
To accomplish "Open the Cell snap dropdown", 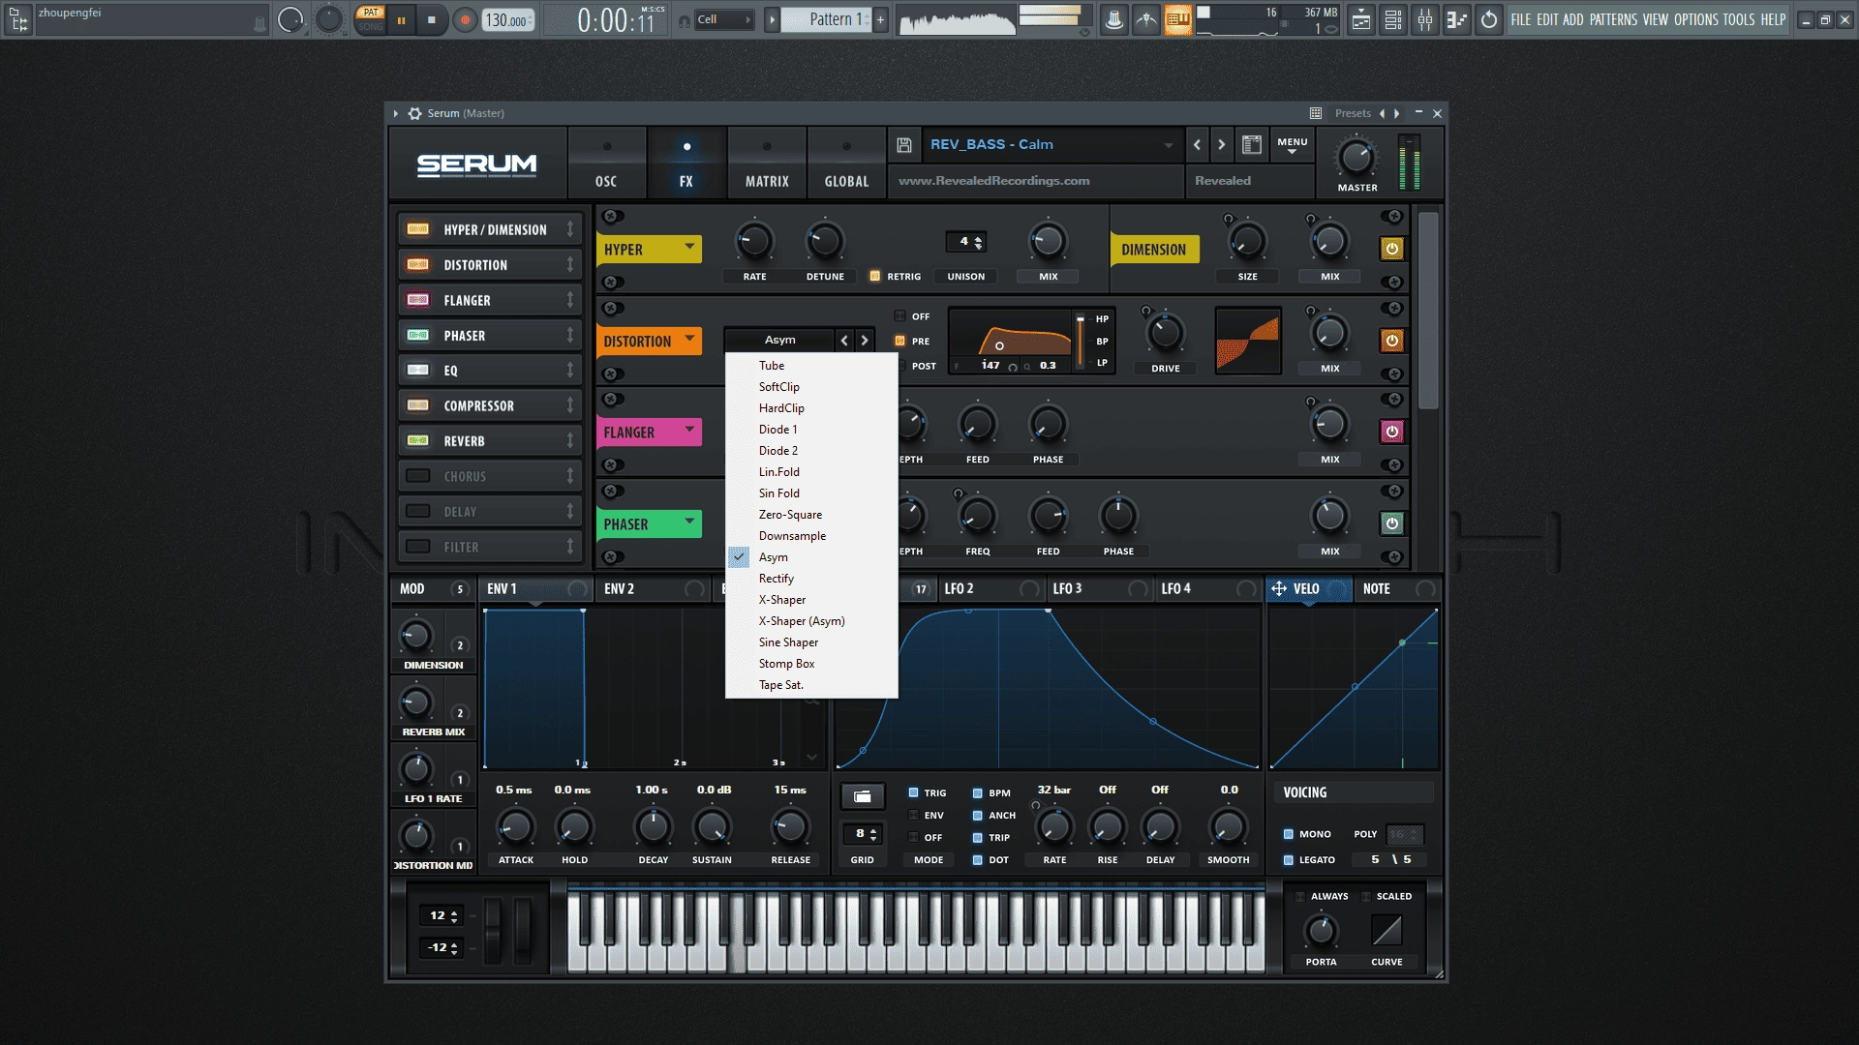I will (723, 19).
